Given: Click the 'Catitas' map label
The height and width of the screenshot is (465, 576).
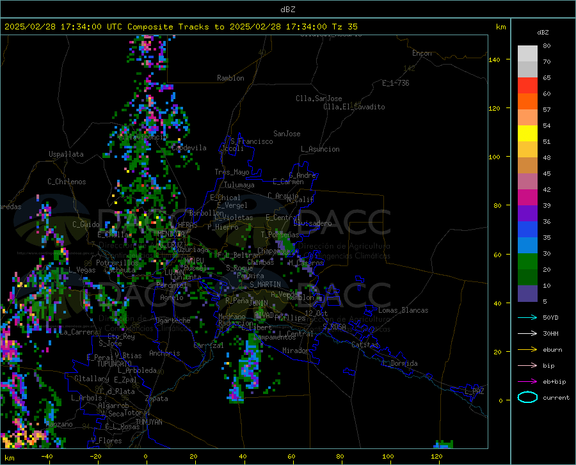Looking at the screenshot, I should 365,345.
